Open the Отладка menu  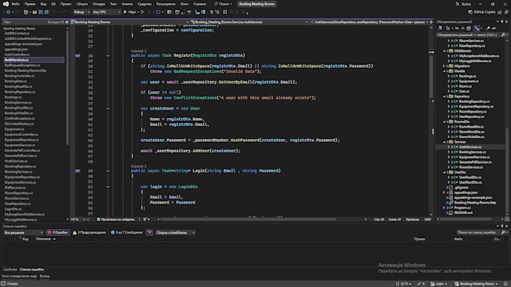point(98,4)
